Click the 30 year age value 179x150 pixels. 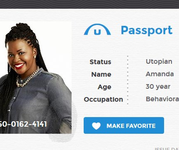(x=158, y=87)
